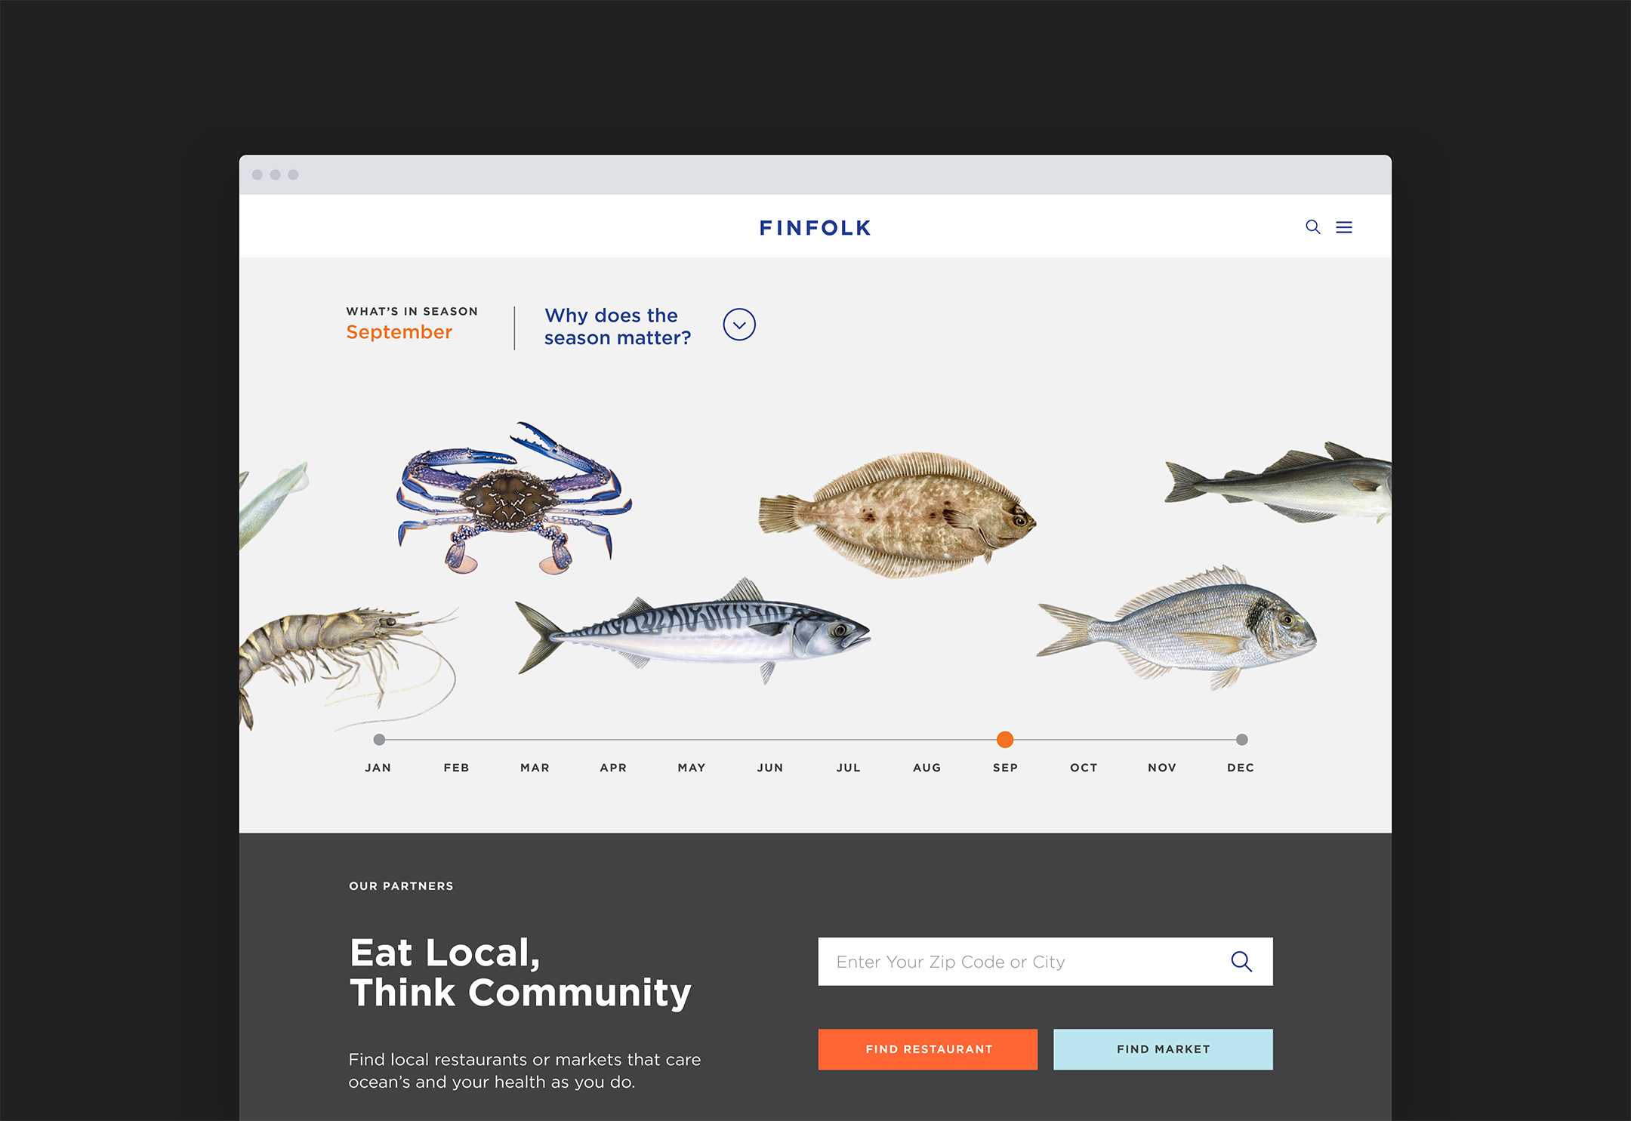
Task: Focus the Zip Code or City field
Action: pyautogui.click(x=1046, y=962)
